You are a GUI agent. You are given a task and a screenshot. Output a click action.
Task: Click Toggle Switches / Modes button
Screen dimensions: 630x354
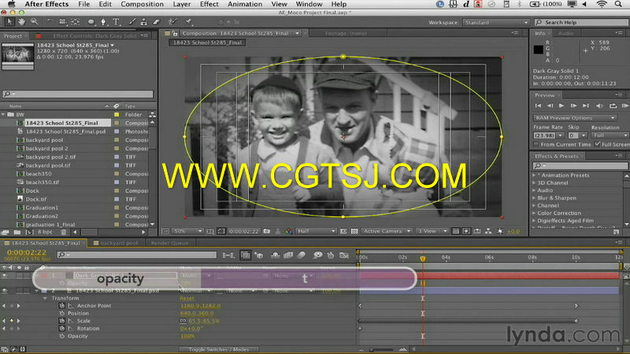click(219, 349)
